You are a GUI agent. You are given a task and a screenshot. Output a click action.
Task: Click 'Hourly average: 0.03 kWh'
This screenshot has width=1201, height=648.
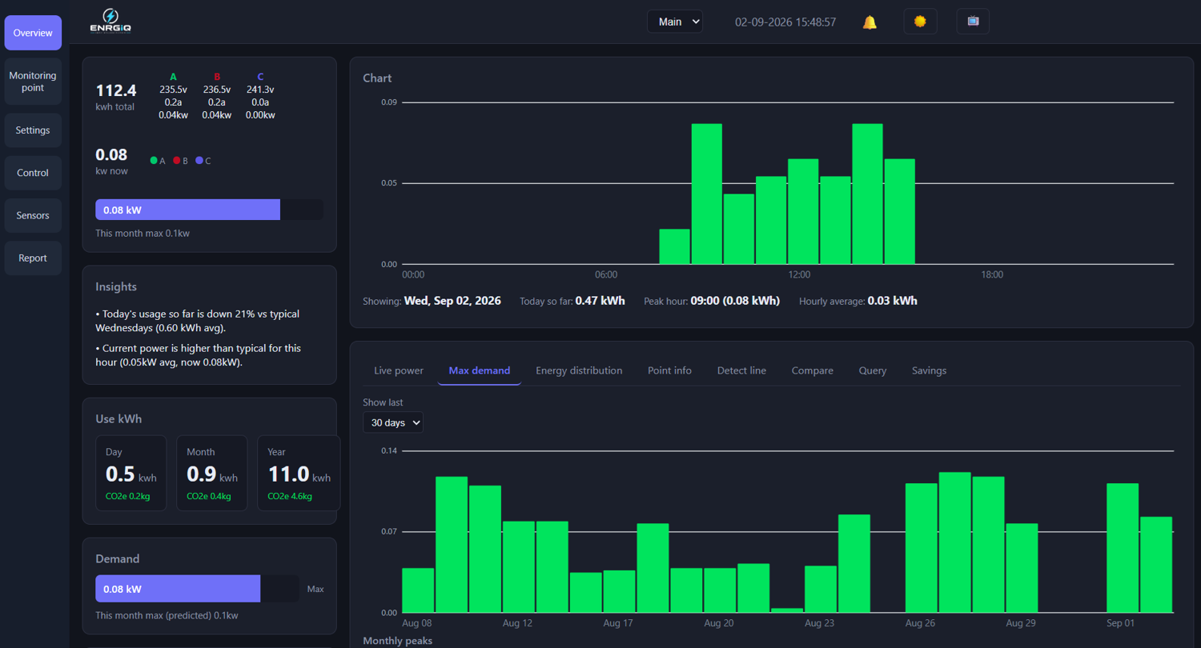[858, 301]
